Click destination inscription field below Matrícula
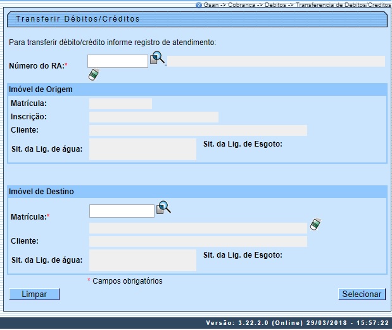The height and width of the screenshot is (330, 392). tap(198, 228)
